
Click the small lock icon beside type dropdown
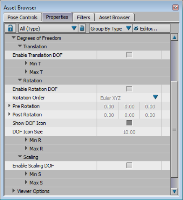(x=82, y=28)
